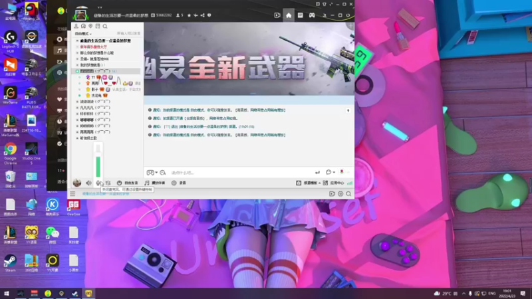532x299 pixels.
Task: Click the location pin icon in left panel
Action: point(90,26)
